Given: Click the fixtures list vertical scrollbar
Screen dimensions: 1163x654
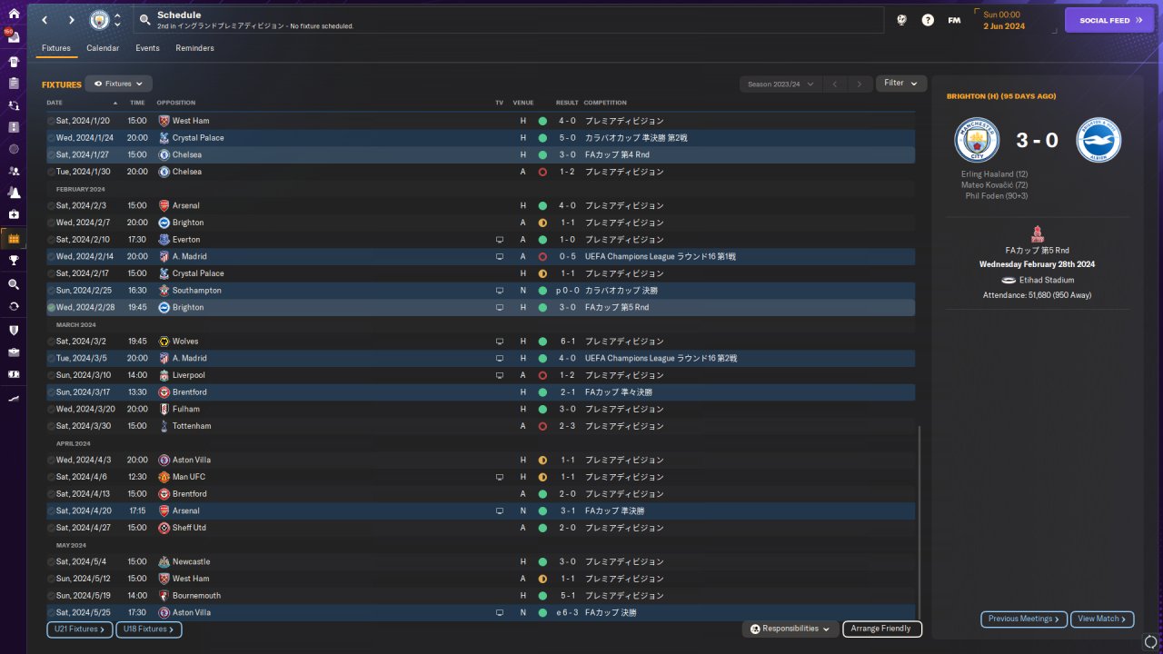Looking at the screenshot, I should 919,522.
